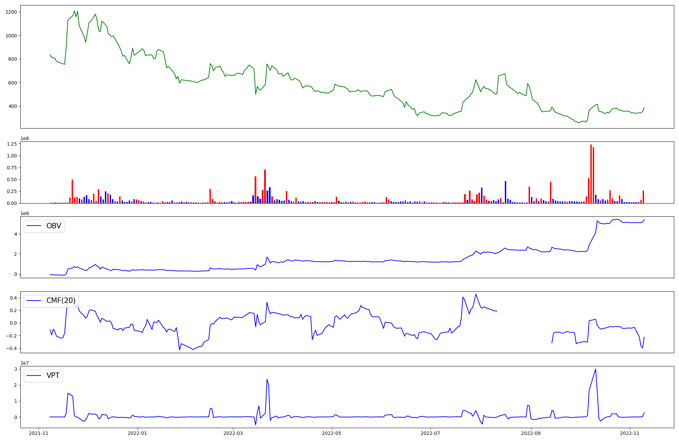The image size is (679, 441).
Task: Click the OBV legend label
Action: tap(54, 226)
